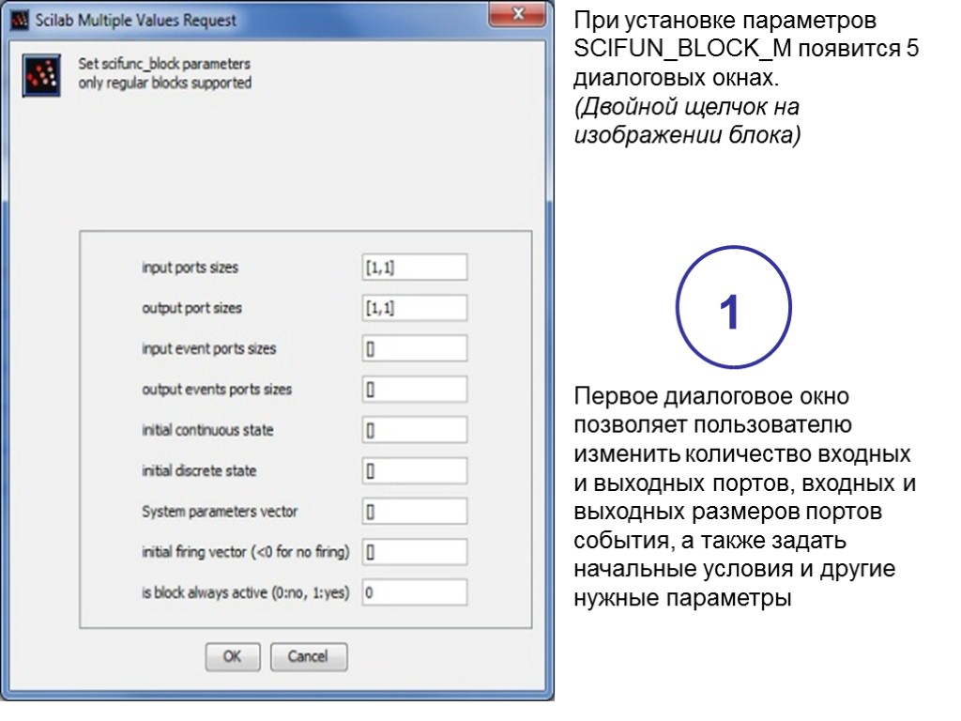
Task: Click the OK button
Action: (233, 656)
